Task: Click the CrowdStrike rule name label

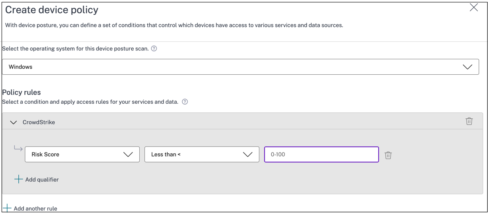Action: (39, 122)
